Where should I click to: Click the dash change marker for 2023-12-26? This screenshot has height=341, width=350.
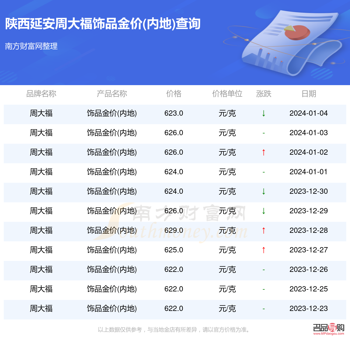(263, 270)
